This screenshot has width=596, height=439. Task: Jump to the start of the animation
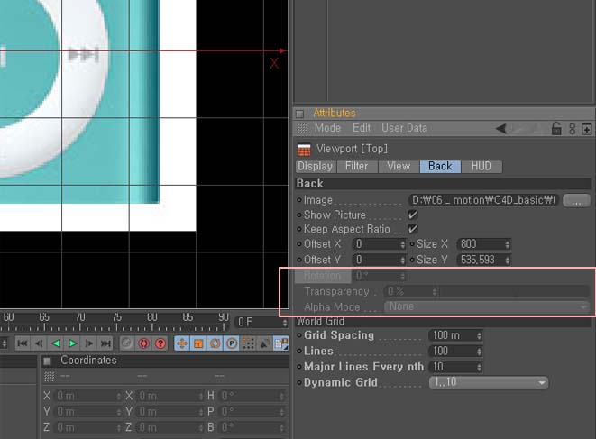23,343
